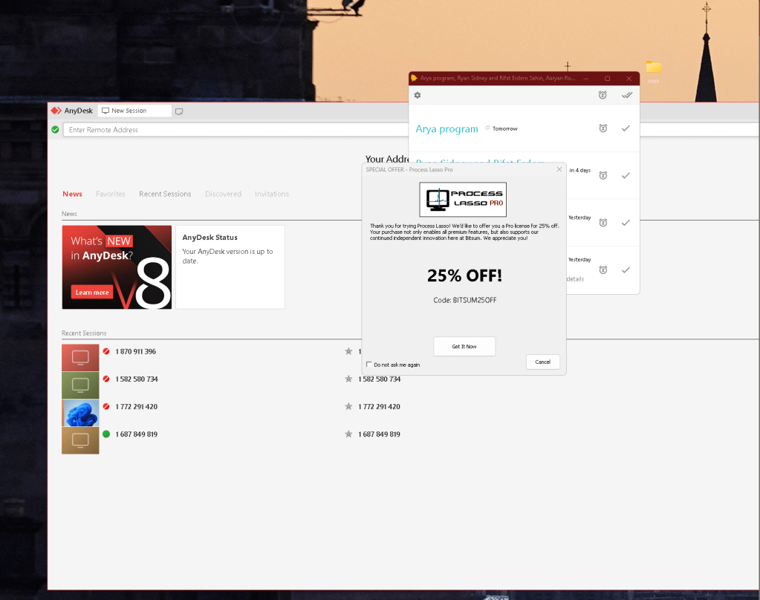Switch to the Discovered tab
Viewport: 760px width, 600px height.
[x=223, y=194]
